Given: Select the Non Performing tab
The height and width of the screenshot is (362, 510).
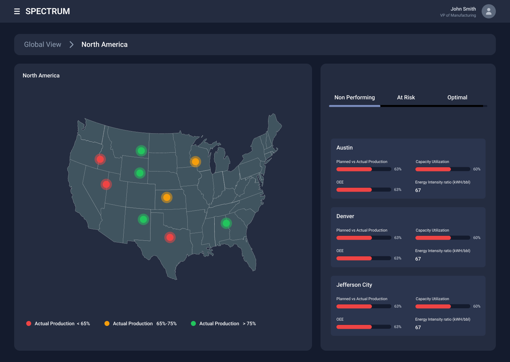Looking at the screenshot, I should (x=355, y=97).
